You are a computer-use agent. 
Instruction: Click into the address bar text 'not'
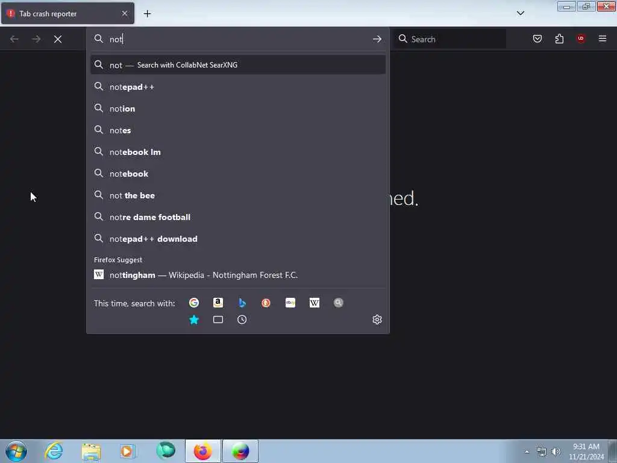tap(116, 39)
